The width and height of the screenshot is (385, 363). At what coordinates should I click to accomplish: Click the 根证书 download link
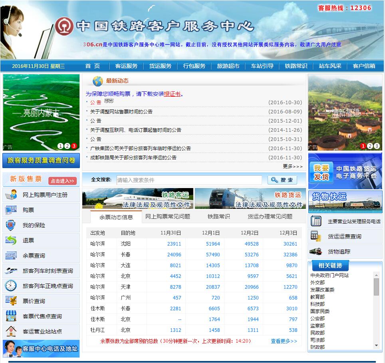pyautogui.click(x=172, y=94)
